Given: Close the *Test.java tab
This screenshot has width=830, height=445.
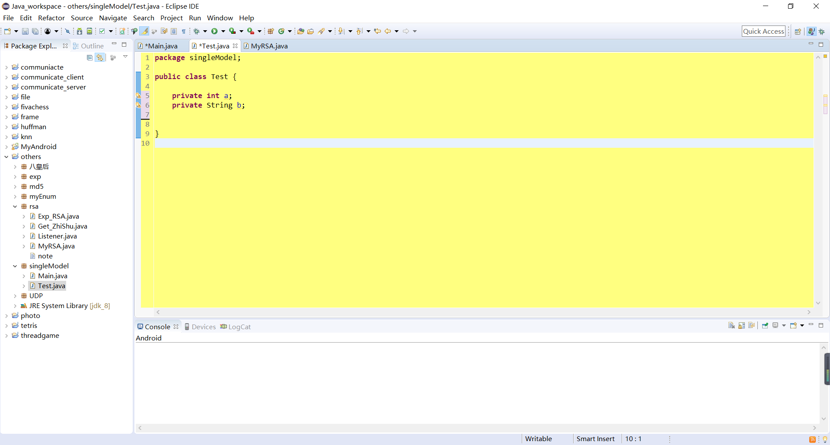Looking at the screenshot, I should click(x=235, y=46).
